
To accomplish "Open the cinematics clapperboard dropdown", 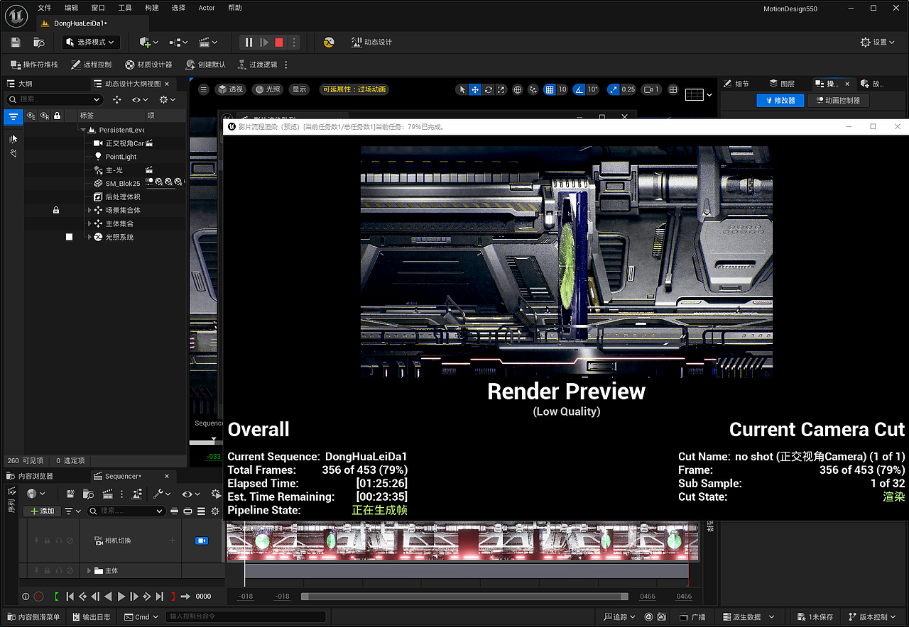I will (208, 43).
